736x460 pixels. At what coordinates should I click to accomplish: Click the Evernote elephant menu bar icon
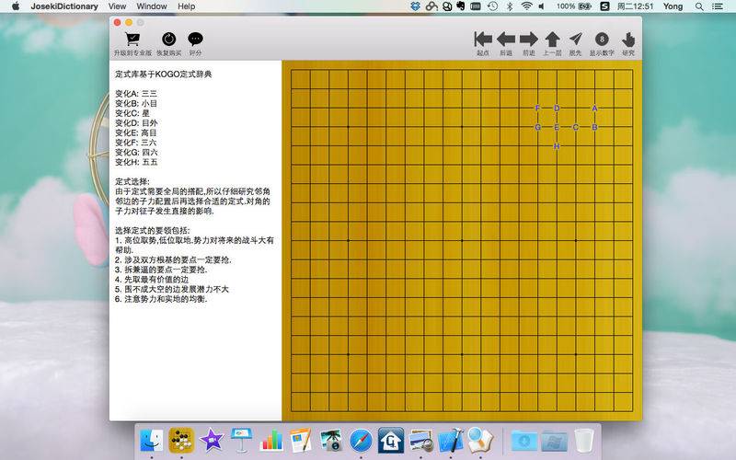click(461, 6)
